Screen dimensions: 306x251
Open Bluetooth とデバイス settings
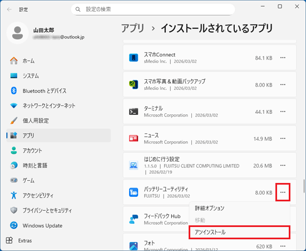coord(58,90)
